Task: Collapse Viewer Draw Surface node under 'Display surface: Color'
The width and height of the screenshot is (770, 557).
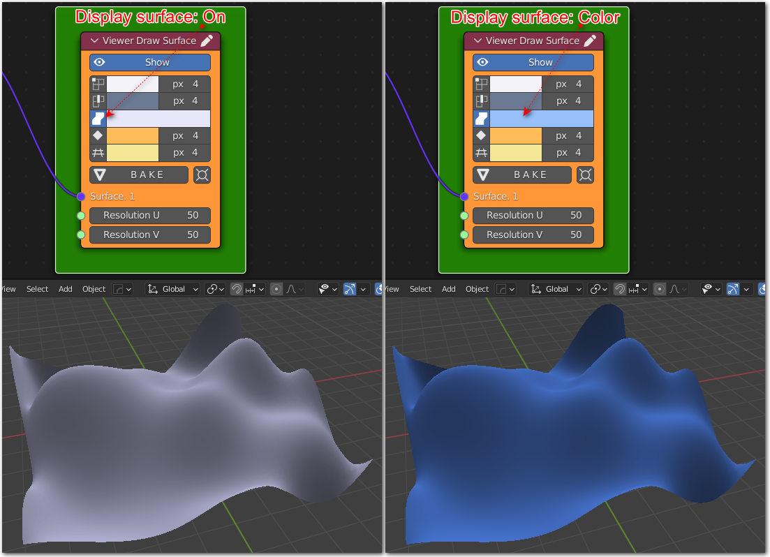Action: pos(477,40)
